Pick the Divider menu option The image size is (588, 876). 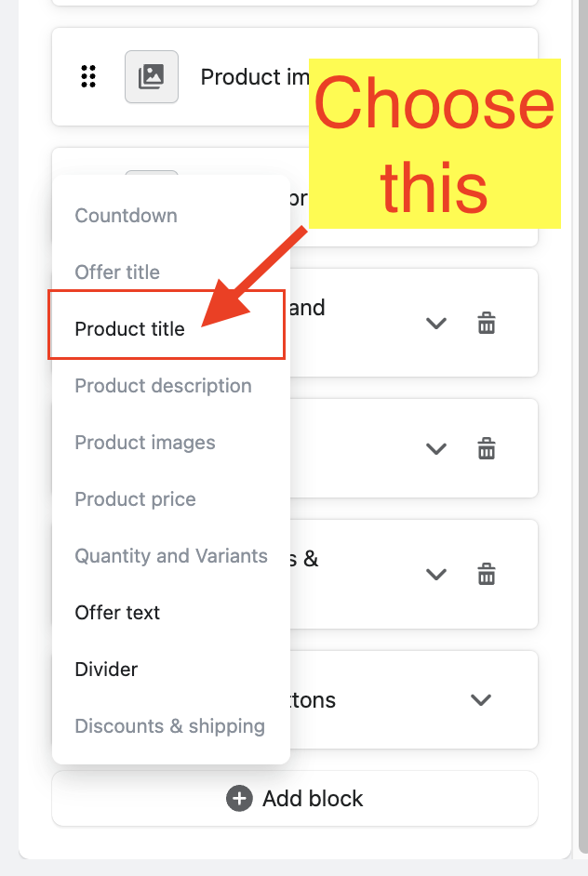(107, 670)
